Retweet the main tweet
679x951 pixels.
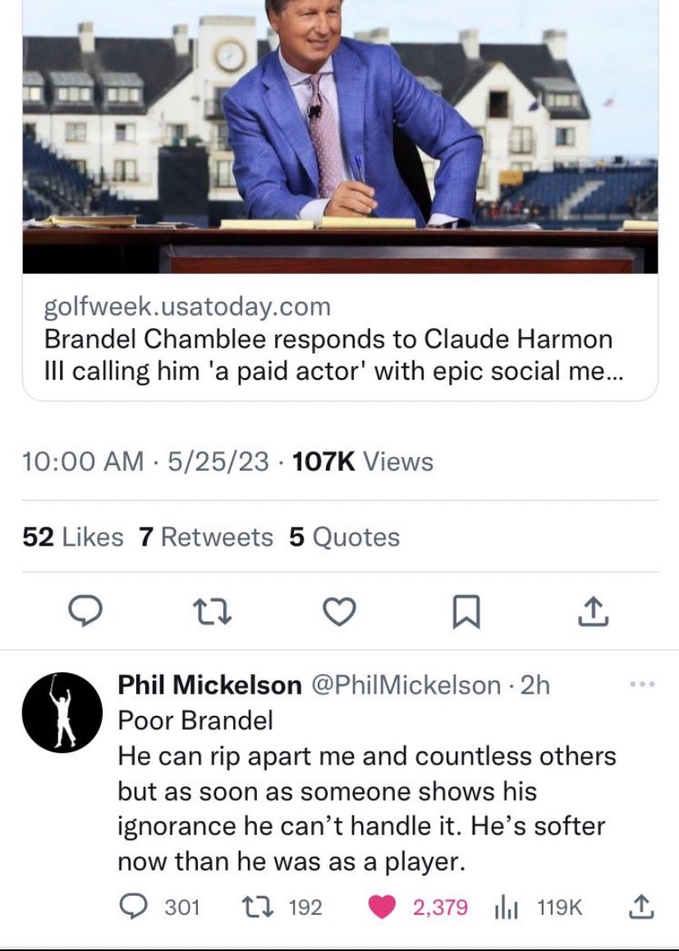click(x=210, y=611)
